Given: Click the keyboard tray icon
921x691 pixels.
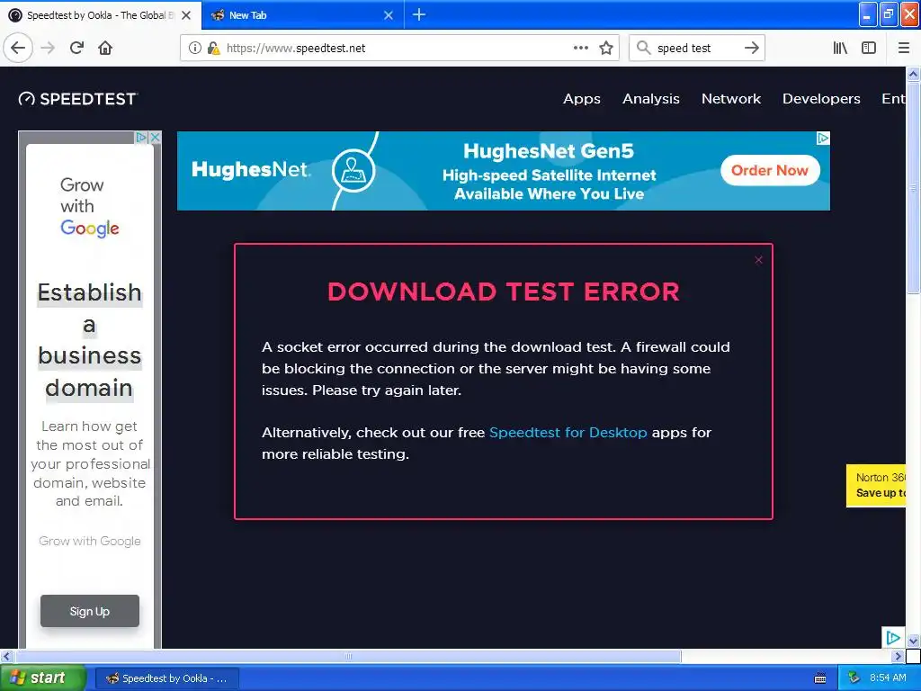Looking at the screenshot, I should click(x=820, y=678).
